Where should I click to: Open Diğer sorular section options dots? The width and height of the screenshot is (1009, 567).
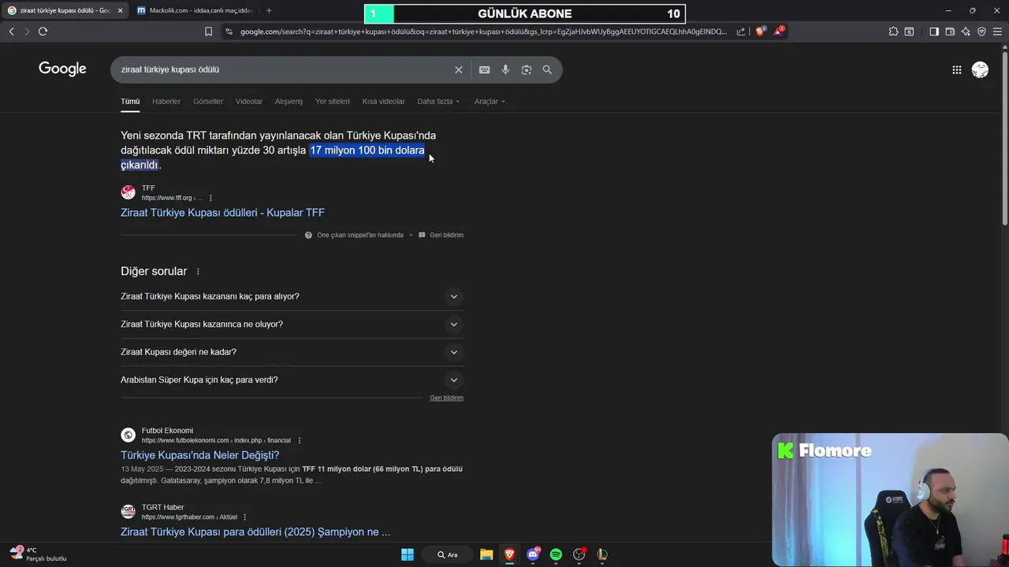(198, 272)
